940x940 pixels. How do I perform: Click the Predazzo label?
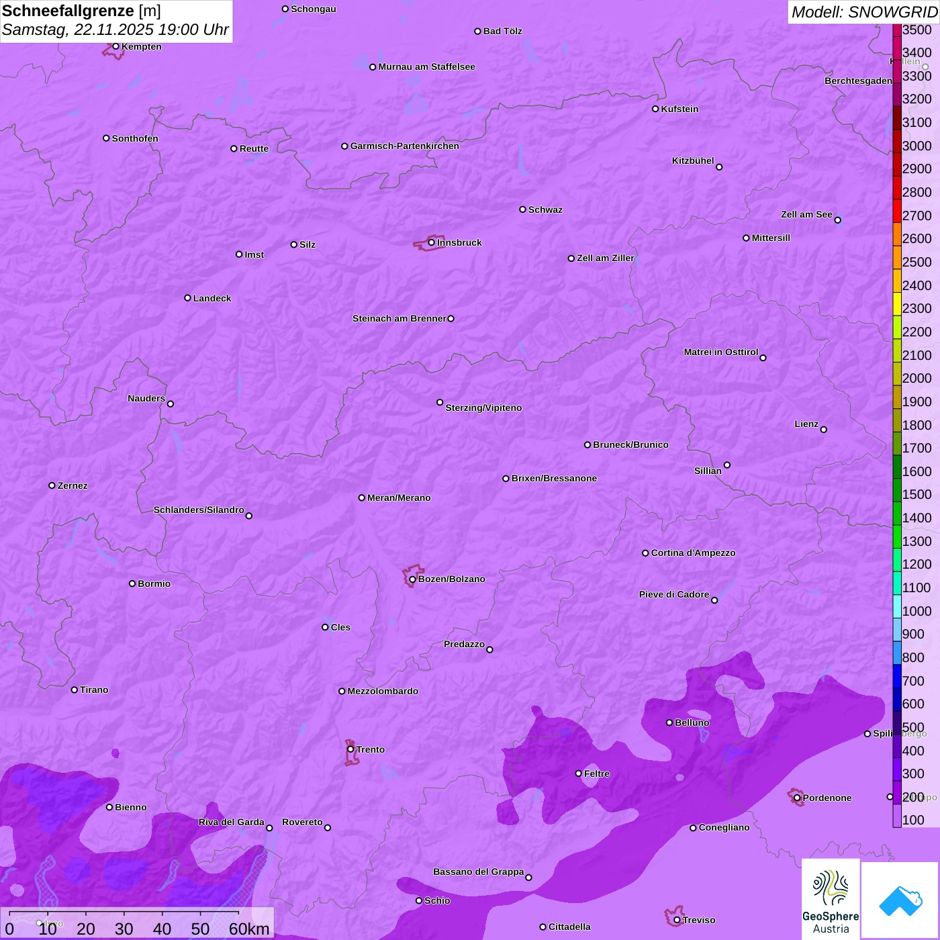(x=464, y=644)
